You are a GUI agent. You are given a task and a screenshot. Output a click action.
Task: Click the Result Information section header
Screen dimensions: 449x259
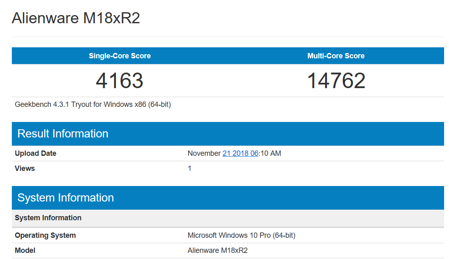(228, 134)
